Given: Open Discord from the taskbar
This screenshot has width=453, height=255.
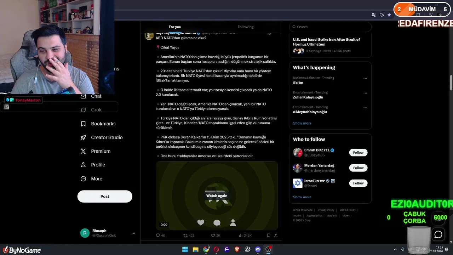Looking at the screenshot, I should tap(258, 249).
